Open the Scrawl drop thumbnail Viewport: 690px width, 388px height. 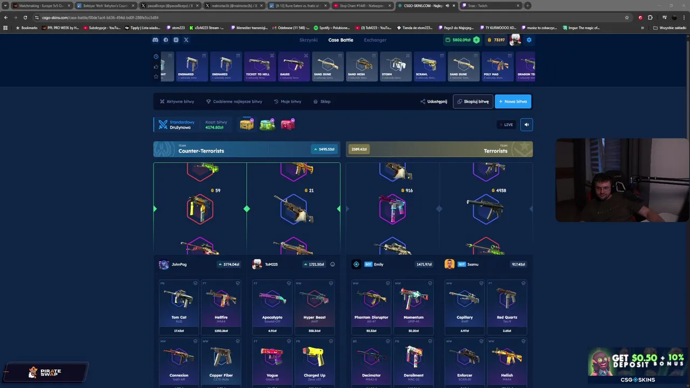[x=430, y=67]
